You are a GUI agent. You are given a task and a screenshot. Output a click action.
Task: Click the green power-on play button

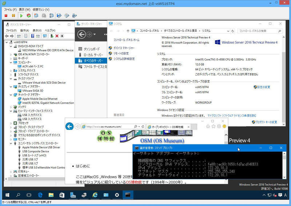tap(21, 16)
